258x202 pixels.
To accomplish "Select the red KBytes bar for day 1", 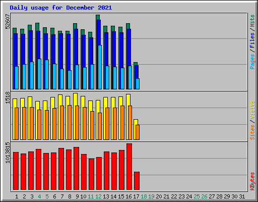I will (16, 171).
